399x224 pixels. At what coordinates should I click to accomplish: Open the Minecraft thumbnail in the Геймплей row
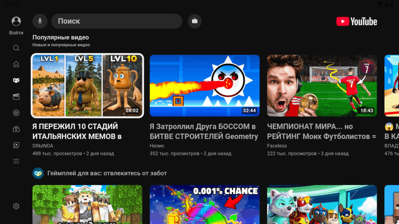87,205
